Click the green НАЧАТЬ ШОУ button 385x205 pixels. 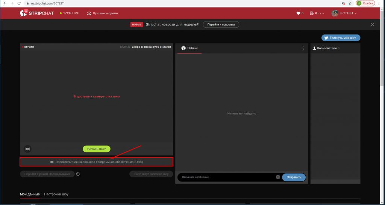click(x=97, y=149)
